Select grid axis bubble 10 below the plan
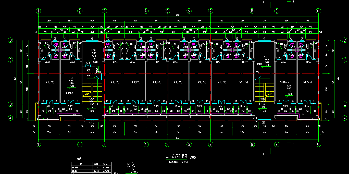The image size is (349, 174). tap(318, 144)
